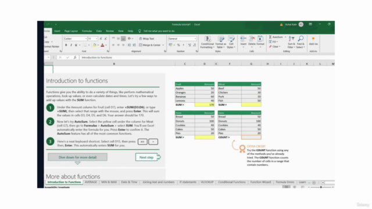
Task: Open the VLOOKUP sheet tab
Action: pos(207,182)
